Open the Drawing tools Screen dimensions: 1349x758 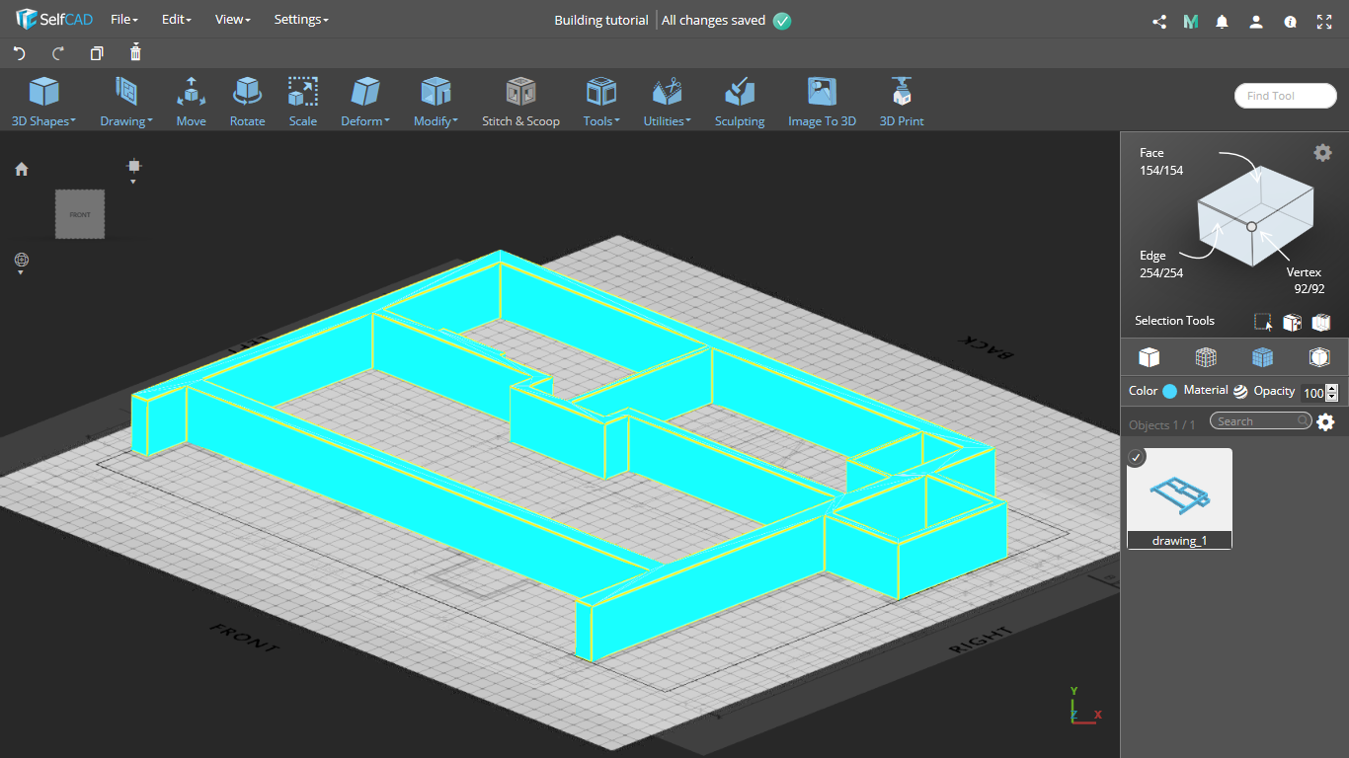tap(125, 103)
